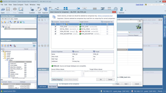Close the Select Columns dialog with red X
This screenshot has width=166, height=93.
[x=114, y=12]
